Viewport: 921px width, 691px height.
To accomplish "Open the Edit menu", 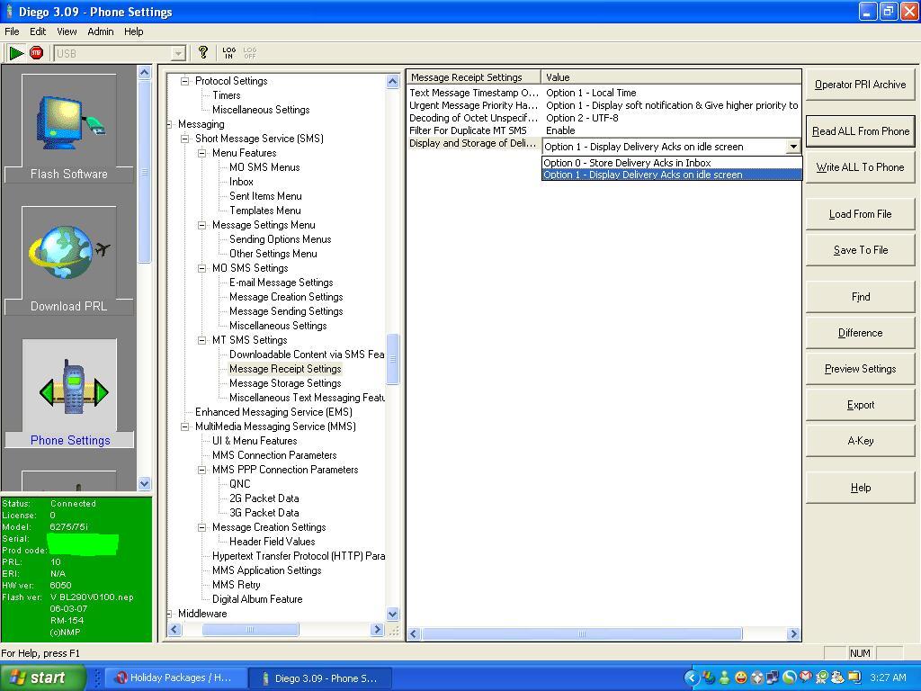I will coord(38,31).
